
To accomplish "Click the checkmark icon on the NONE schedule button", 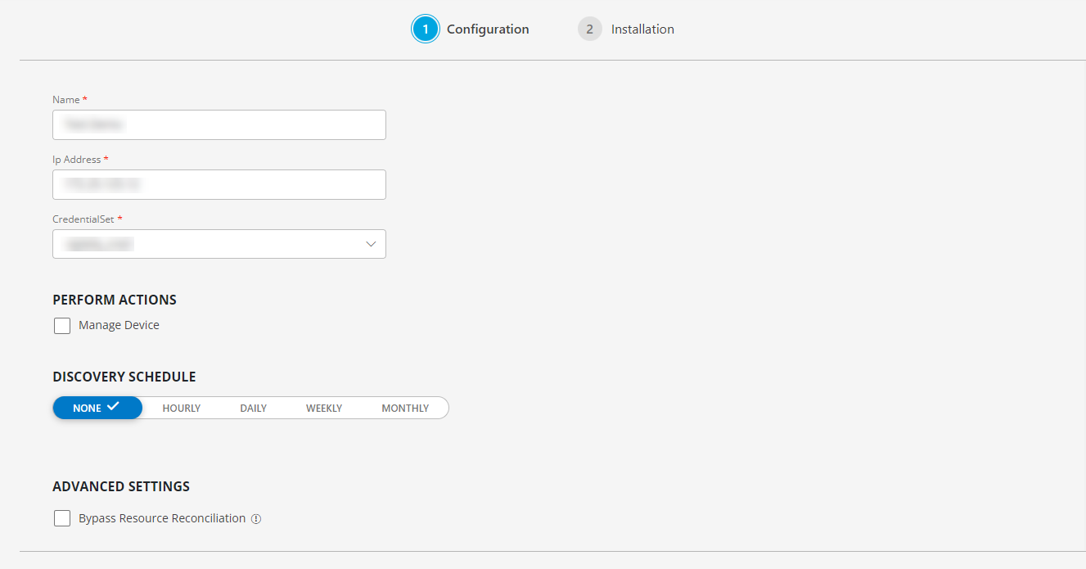I will click(x=115, y=407).
